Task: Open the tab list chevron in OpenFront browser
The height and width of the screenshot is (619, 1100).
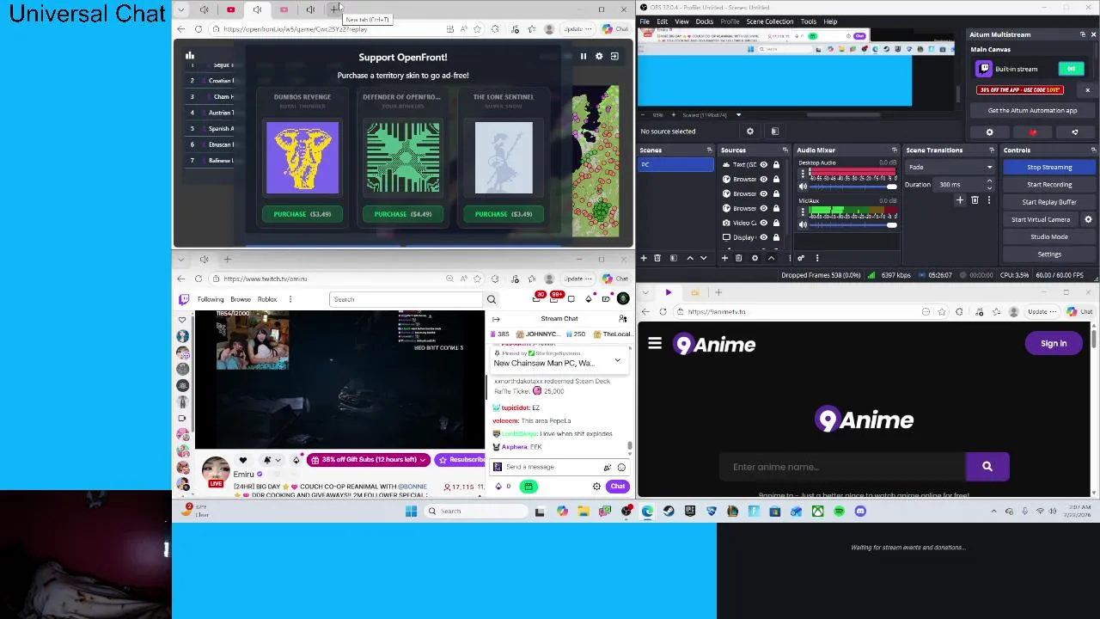Action: point(180,9)
